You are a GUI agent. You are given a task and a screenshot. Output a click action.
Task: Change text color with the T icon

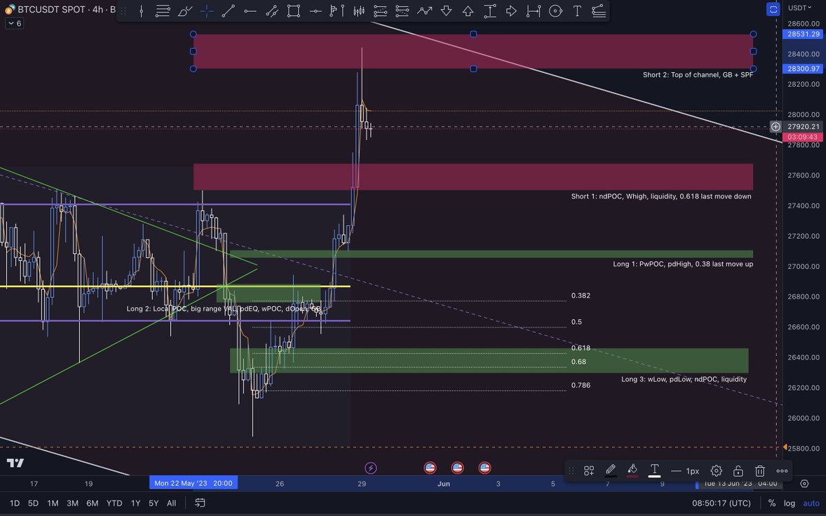click(x=655, y=471)
